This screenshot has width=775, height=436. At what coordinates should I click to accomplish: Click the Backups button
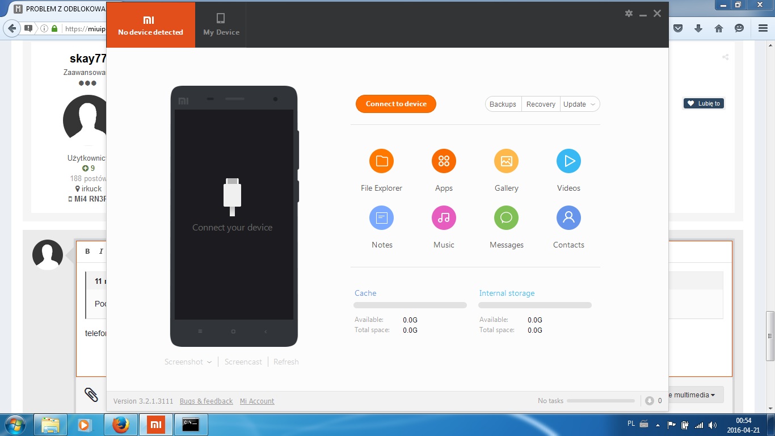503,104
